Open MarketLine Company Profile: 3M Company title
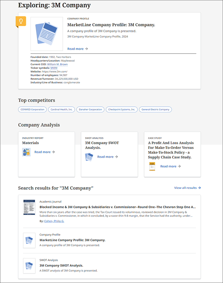This screenshot has width=223, height=283. tap(111, 25)
